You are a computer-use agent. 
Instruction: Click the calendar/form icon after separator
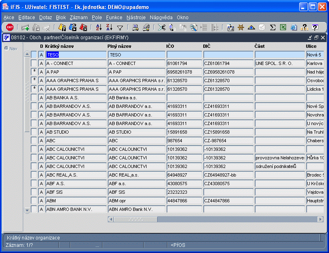click(230, 27)
